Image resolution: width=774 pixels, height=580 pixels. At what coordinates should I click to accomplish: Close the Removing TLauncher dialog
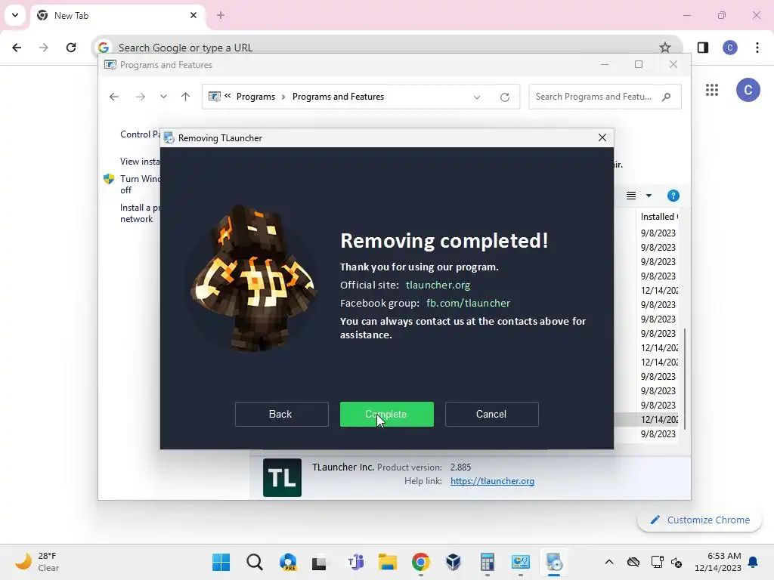pyautogui.click(x=602, y=137)
